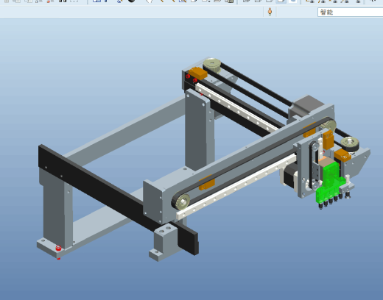383x300 pixels.
Task: Toggle datum axes display
Action: point(322,1)
